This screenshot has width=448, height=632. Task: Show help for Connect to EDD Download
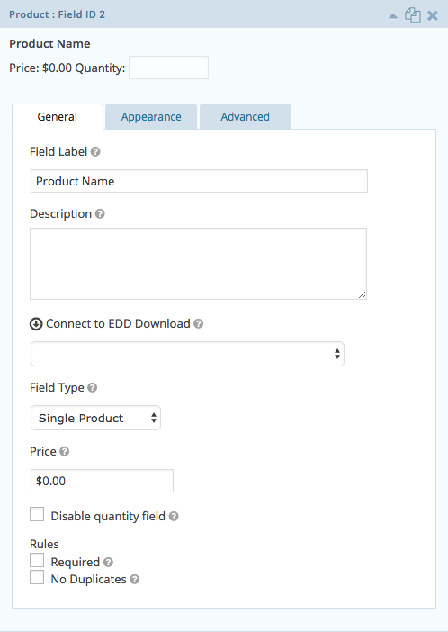point(198,324)
